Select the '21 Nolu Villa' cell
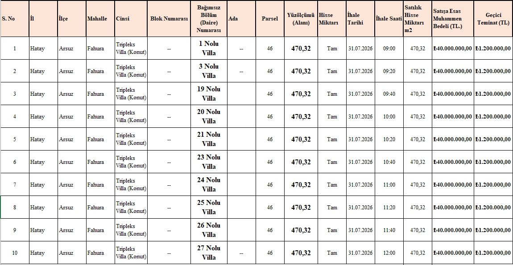This screenshot has width=513, height=265. click(208, 139)
